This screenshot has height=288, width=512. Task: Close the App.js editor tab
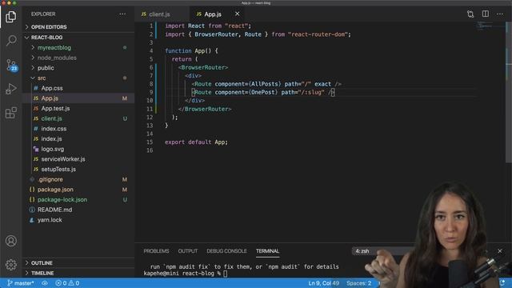(x=237, y=14)
